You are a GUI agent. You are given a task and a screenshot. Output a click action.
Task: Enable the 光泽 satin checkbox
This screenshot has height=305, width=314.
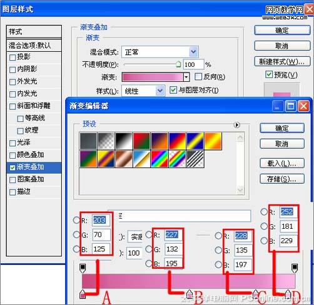click(13, 143)
